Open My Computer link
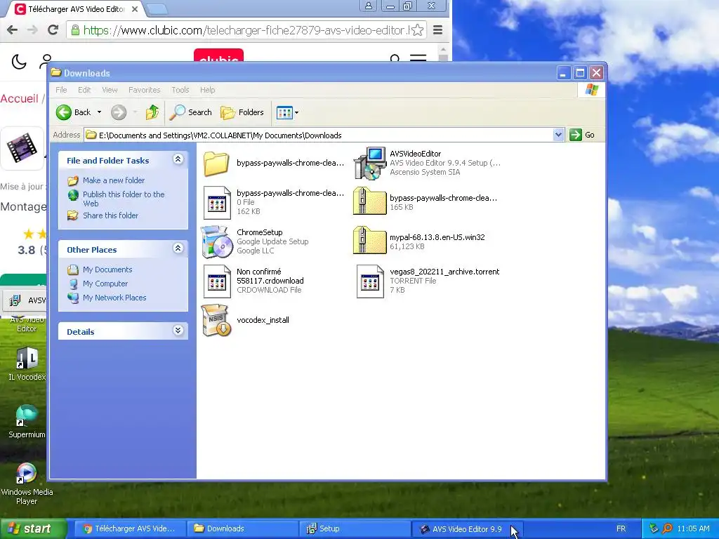Screen dimensions: 719x539 pos(105,284)
